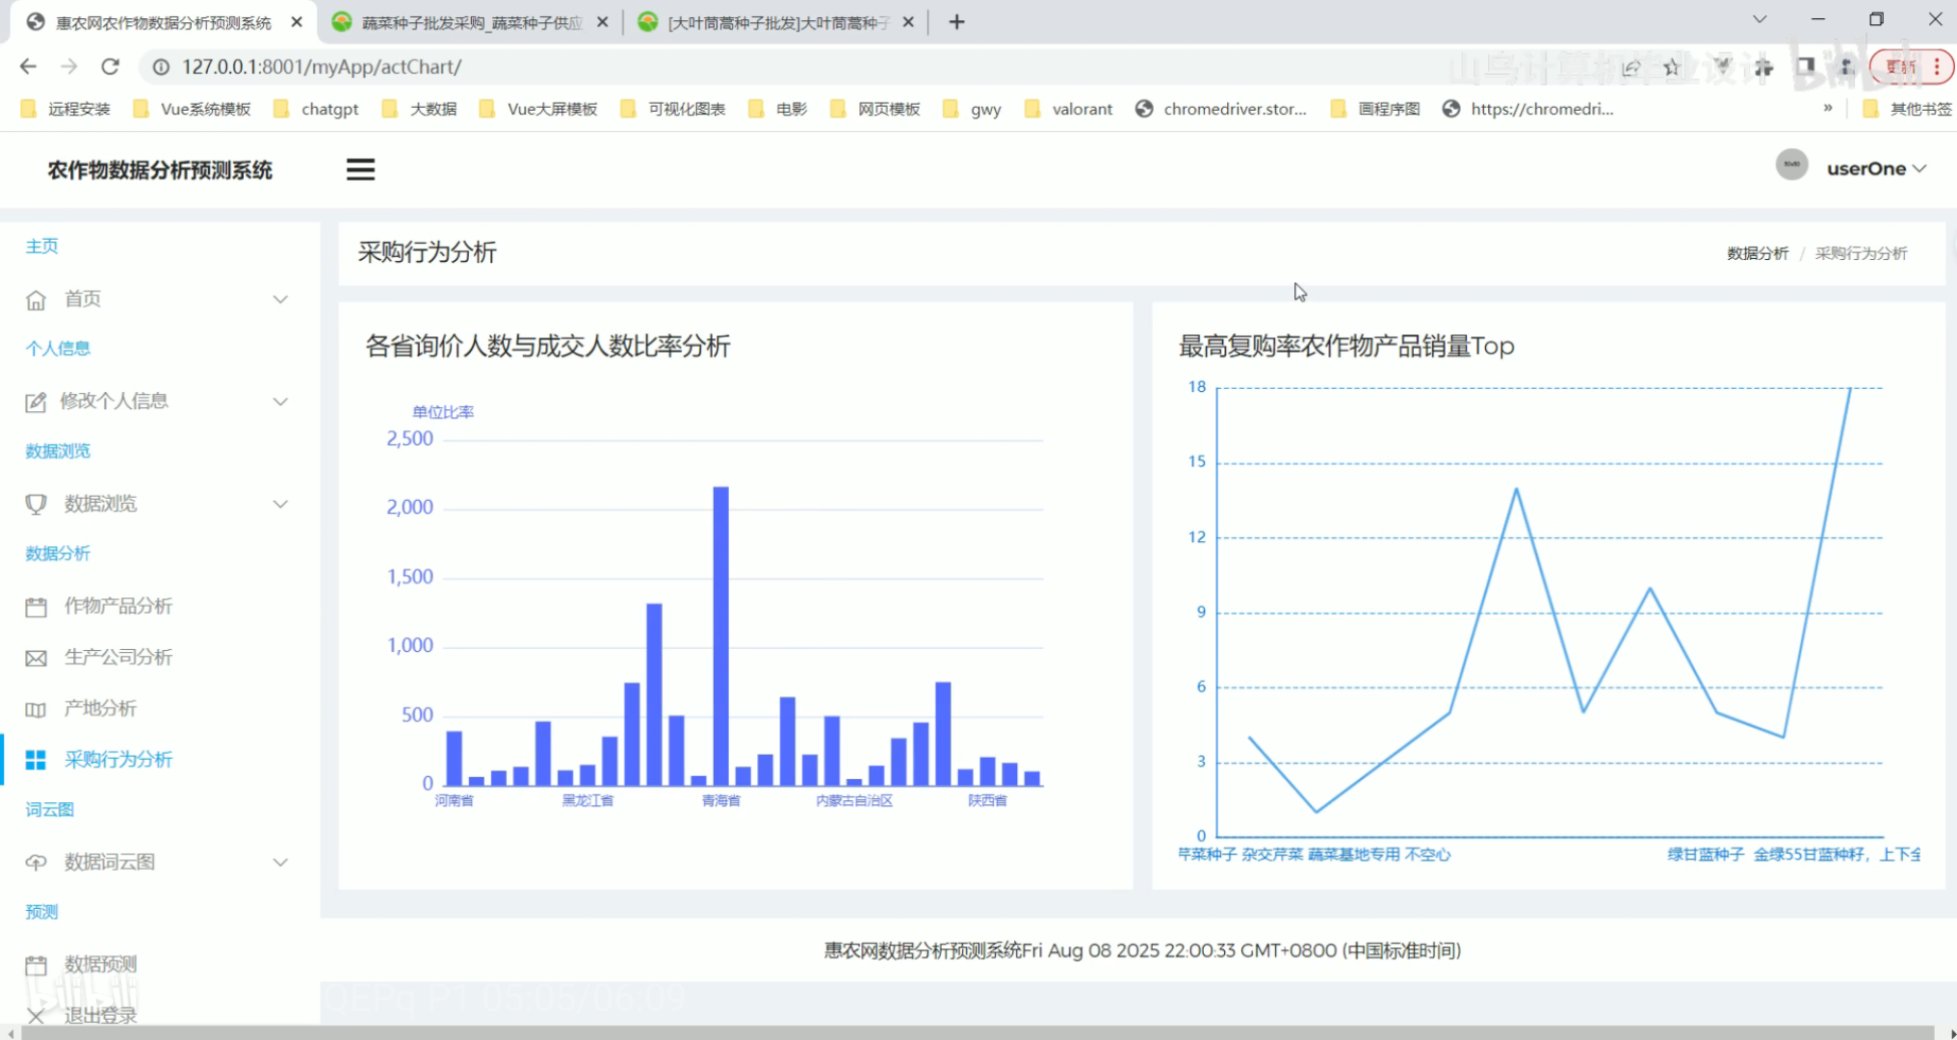Viewport: 1957px width, 1040px height.
Task: Click the tallest bar for 青海省
Action: pos(720,636)
